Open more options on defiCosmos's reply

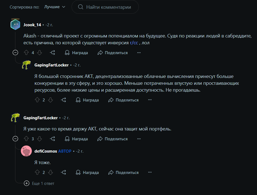150,173
